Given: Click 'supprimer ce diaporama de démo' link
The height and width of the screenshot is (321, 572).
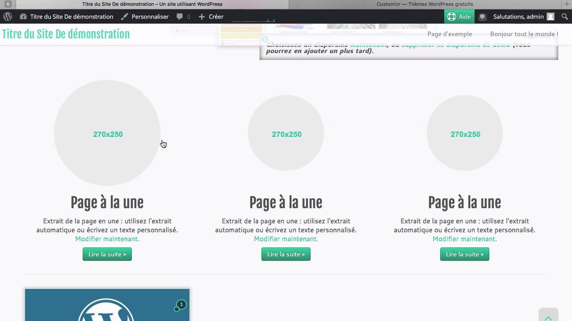Looking at the screenshot, I should point(456,45).
